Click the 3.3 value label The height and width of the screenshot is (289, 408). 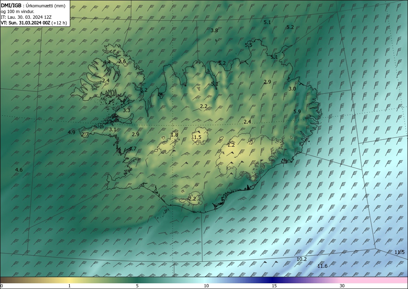click(x=126, y=110)
